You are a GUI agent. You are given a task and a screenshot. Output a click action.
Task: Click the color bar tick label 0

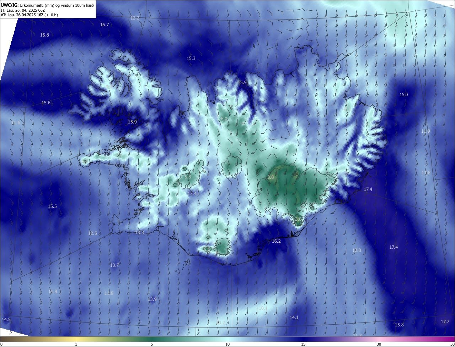pyautogui.click(x=1, y=344)
